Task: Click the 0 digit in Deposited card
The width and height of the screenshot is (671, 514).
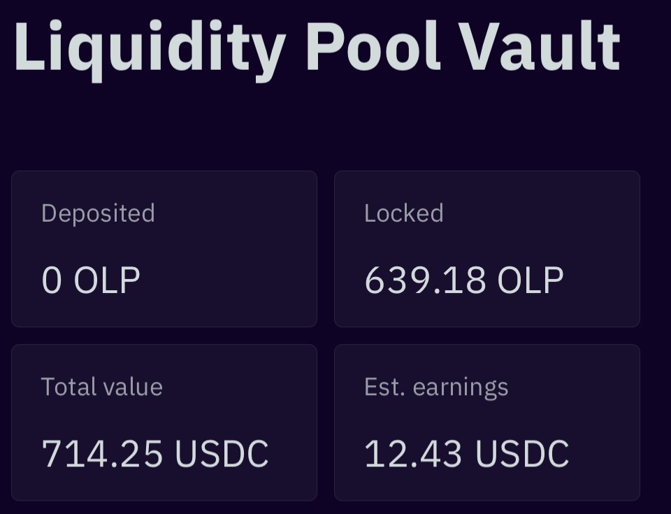Action: (x=52, y=280)
